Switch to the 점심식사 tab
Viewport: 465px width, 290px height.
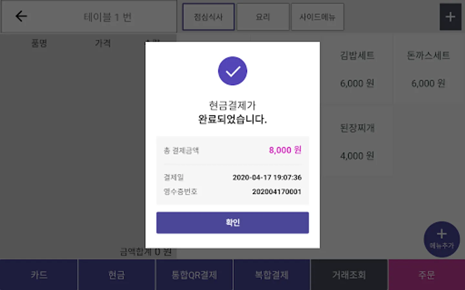point(208,17)
